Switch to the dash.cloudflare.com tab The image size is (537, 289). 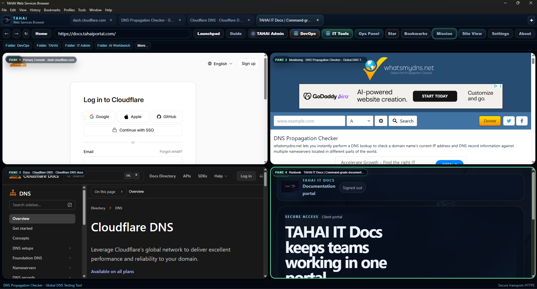pyautogui.click(x=89, y=20)
